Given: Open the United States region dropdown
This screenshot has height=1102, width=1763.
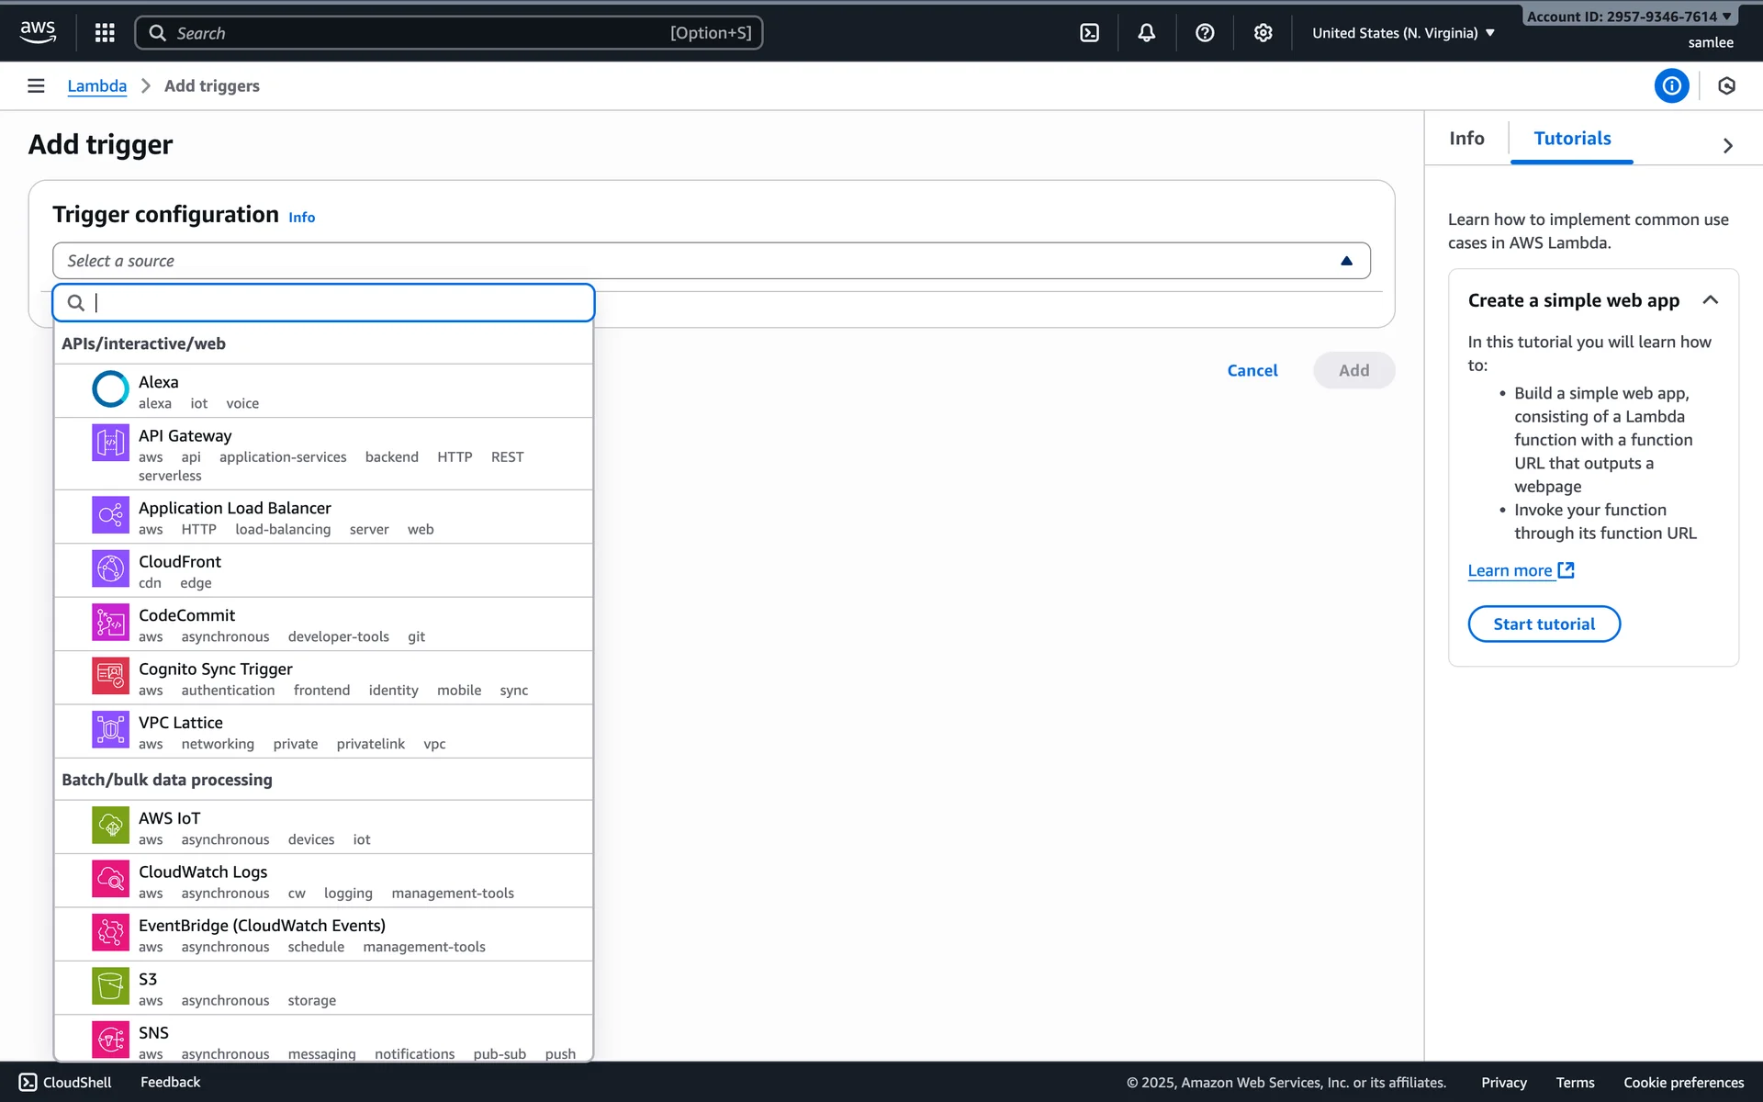Looking at the screenshot, I should (x=1403, y=33).
